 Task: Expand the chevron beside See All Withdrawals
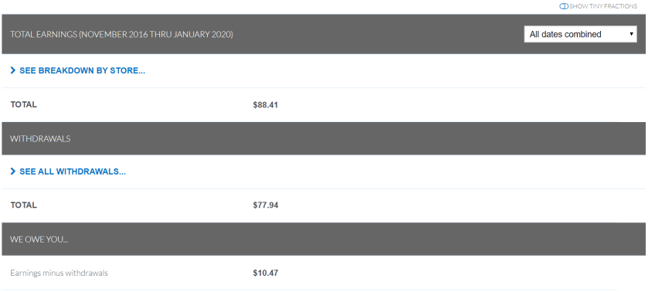(x=13, y=171)
